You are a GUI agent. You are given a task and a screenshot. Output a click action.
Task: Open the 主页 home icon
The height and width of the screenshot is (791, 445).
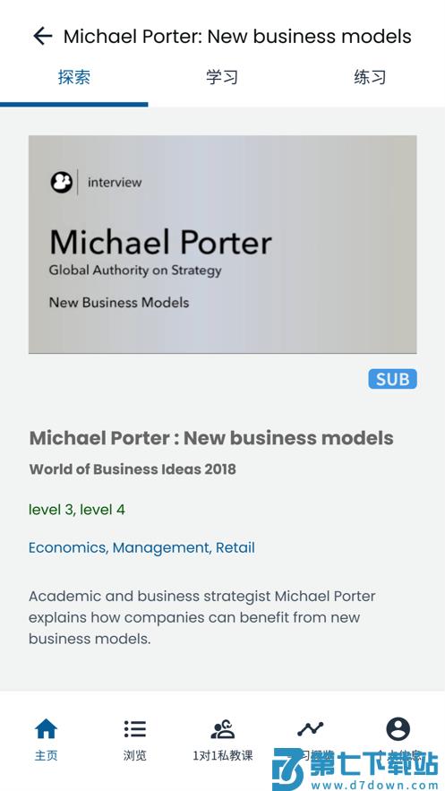pos(46,729)
